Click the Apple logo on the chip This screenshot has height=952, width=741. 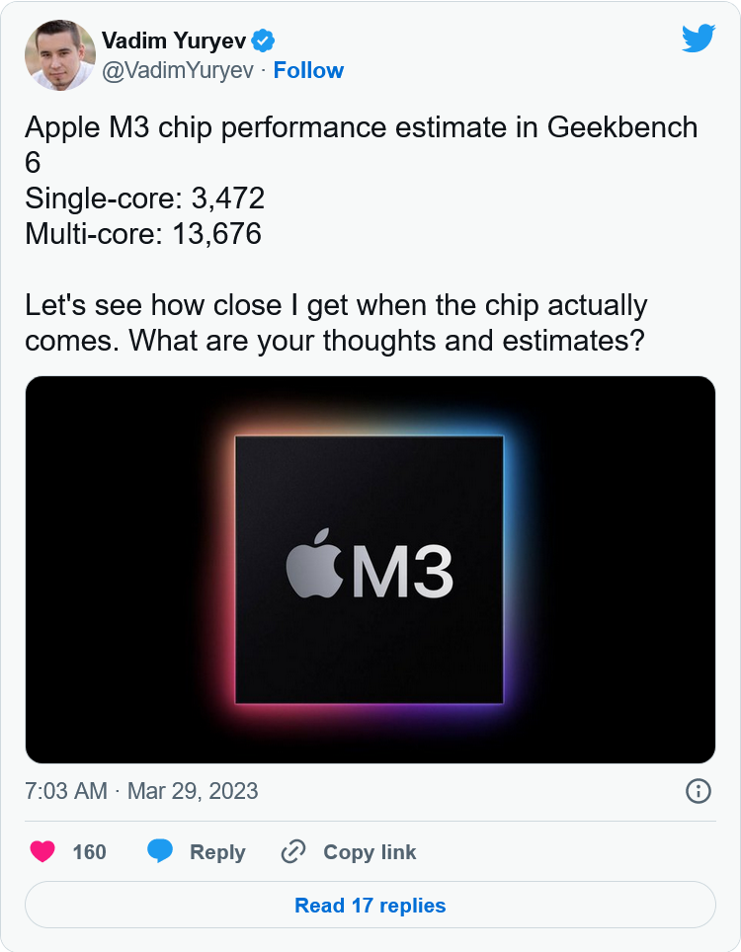click(x=314, y=564)
